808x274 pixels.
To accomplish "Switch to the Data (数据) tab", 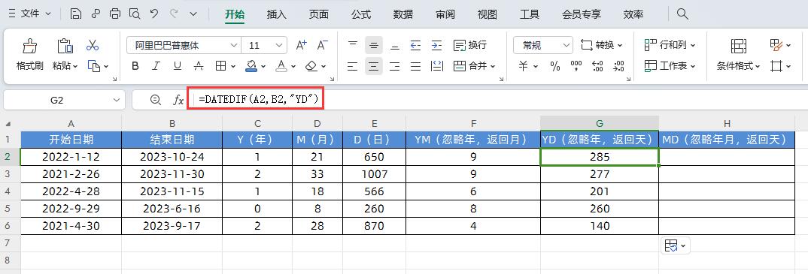I will (x=403, y=14).
